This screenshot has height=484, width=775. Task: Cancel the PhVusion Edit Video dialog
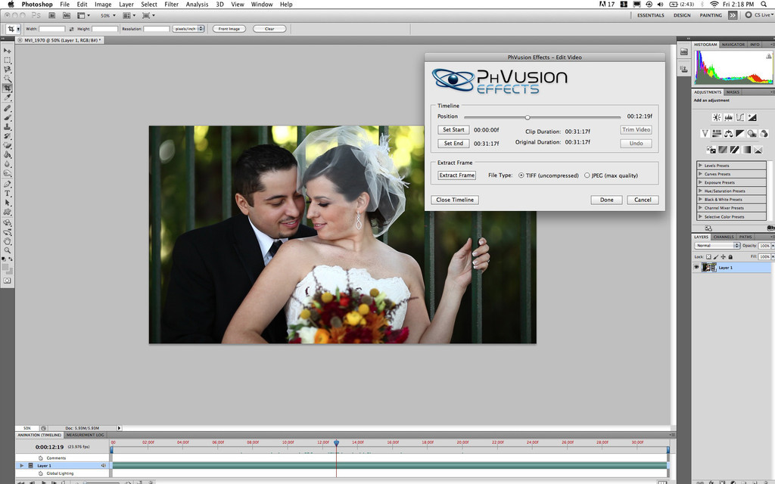click(x=643, y=200)
